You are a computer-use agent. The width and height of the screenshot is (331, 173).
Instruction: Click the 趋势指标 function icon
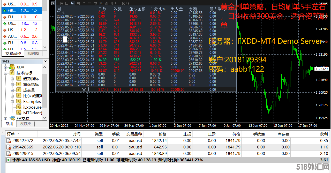(19, 79)
